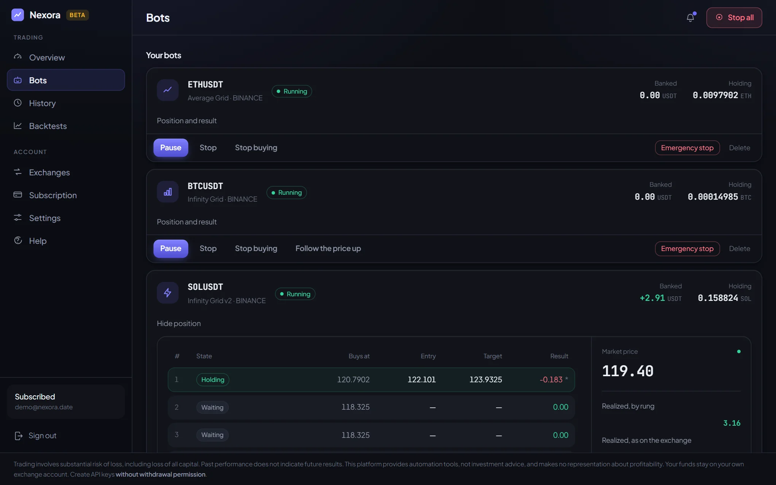Click the Buys at column header
The height and width of the screenshot is (485, 776).
click(359, 356)
